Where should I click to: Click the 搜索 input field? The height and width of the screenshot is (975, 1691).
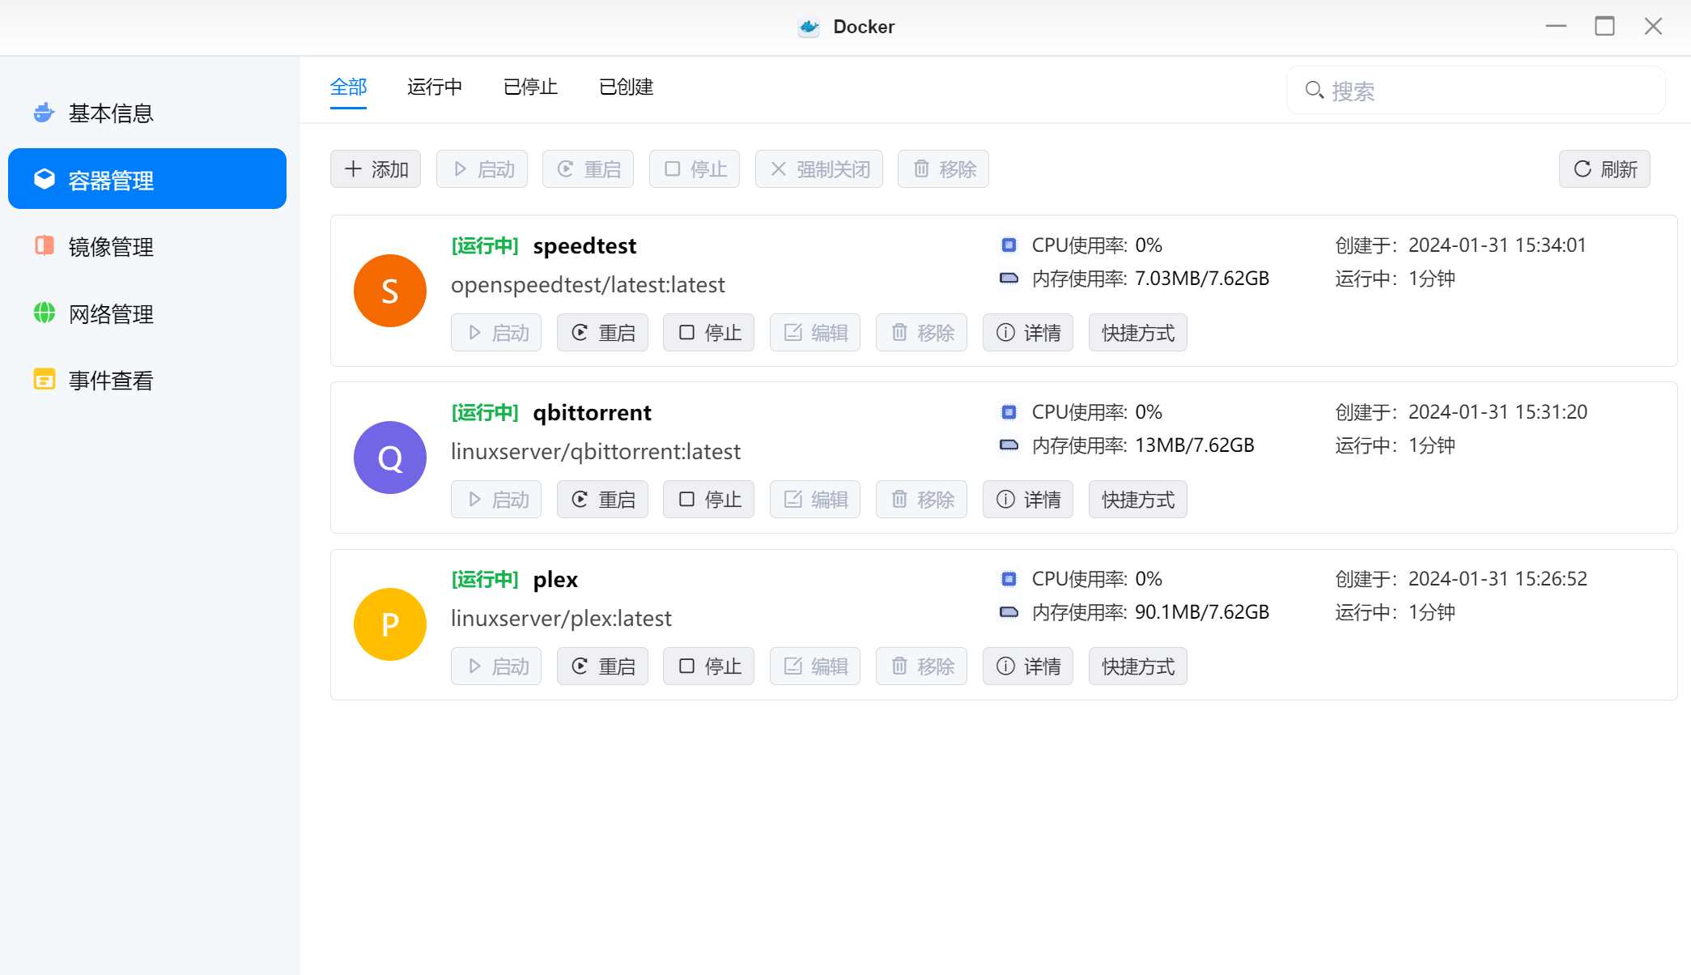1489,91
